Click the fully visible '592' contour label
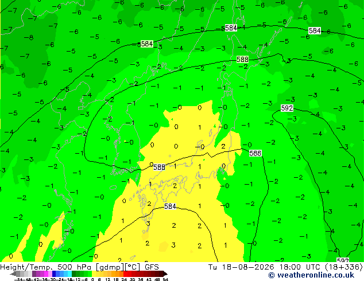364x281 pixels. point(287,108)
